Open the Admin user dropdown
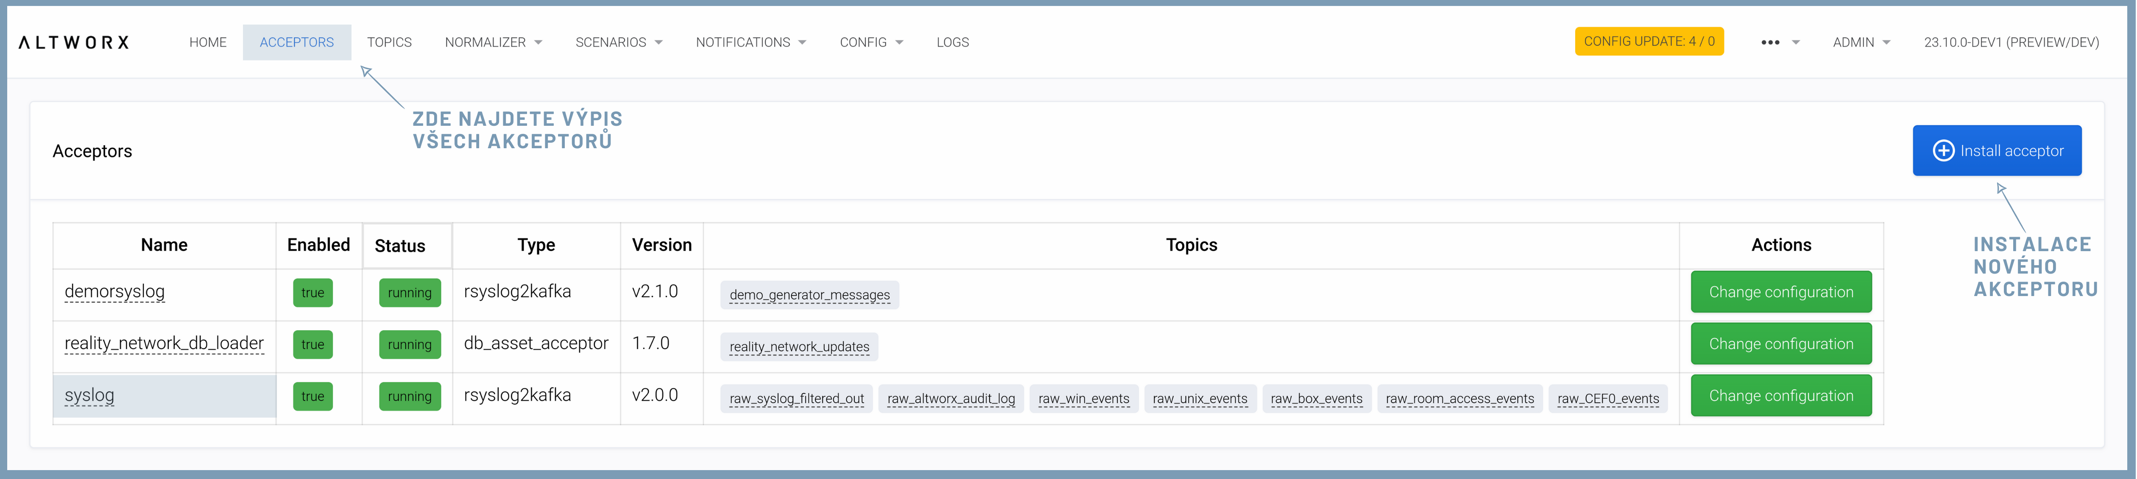Image resolution: width=2137 pixels, height=479 pixels. [x=1861, y=42]
